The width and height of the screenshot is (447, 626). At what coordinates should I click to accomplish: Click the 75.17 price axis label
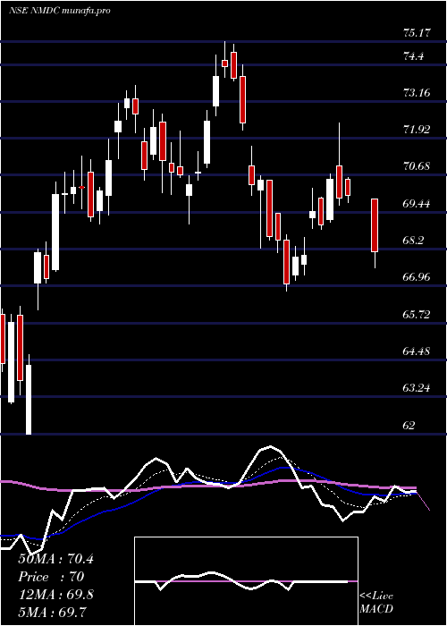click(x=417, y=33)
